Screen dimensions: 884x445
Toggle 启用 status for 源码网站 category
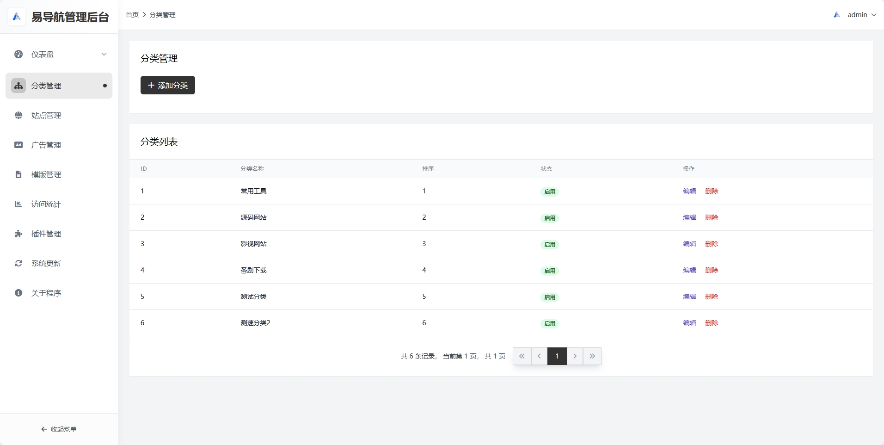[x=550, y=218]
